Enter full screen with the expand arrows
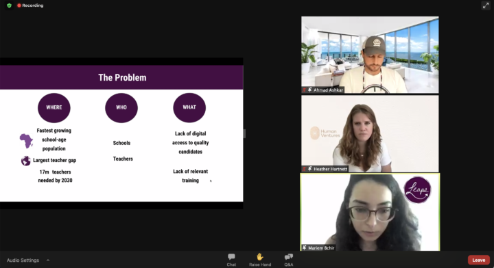The image size is (494, 268). coord(486,5)
